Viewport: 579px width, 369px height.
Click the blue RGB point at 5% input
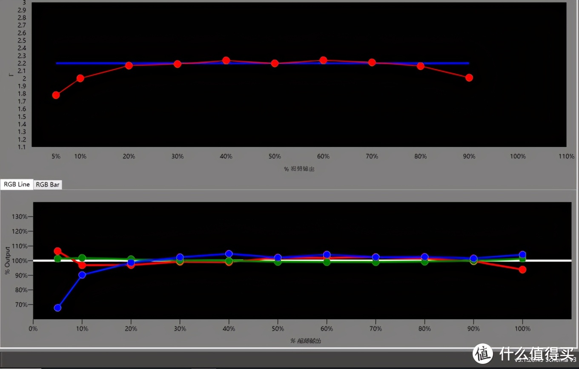[x=57, y=308]
